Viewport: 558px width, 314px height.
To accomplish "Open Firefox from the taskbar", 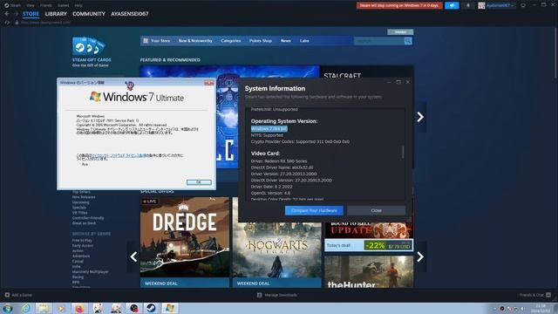I will point(79,308).
